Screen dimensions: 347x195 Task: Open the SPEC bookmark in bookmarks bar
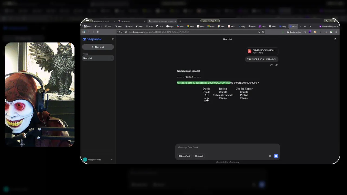(x=108, y=27)
